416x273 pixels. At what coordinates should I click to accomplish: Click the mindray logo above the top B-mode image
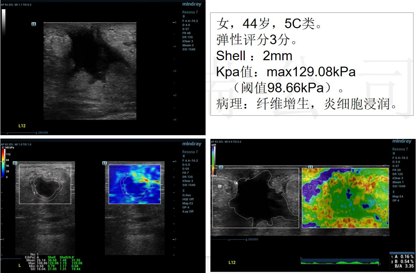192,4
